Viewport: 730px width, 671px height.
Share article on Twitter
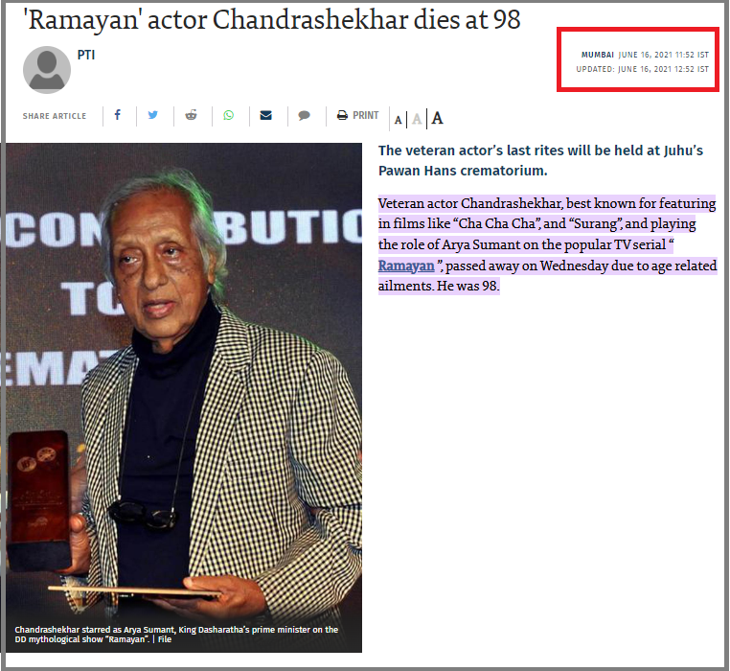tap(152, 115)
